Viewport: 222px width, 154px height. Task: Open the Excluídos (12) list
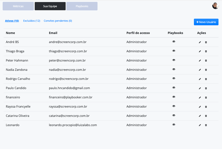click(x=31, y=21)
